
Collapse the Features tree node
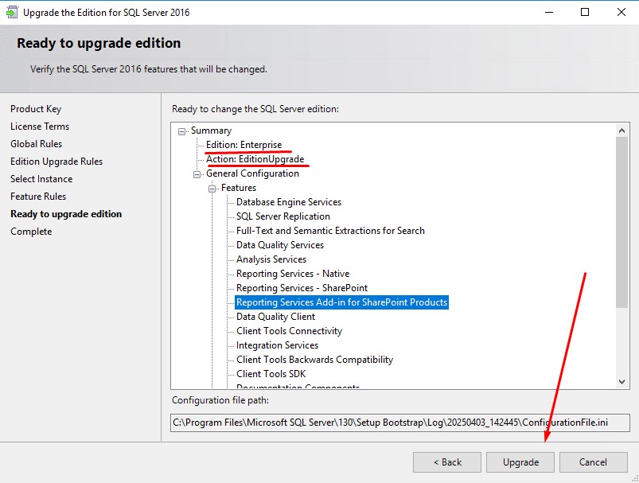coord(212,188)
